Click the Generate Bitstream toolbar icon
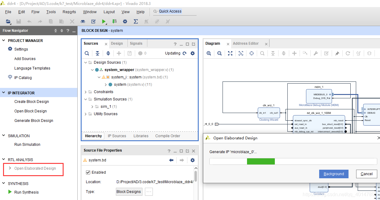 coord(114,21)
